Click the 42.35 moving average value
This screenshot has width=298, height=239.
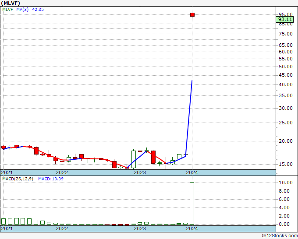point(38,10)
